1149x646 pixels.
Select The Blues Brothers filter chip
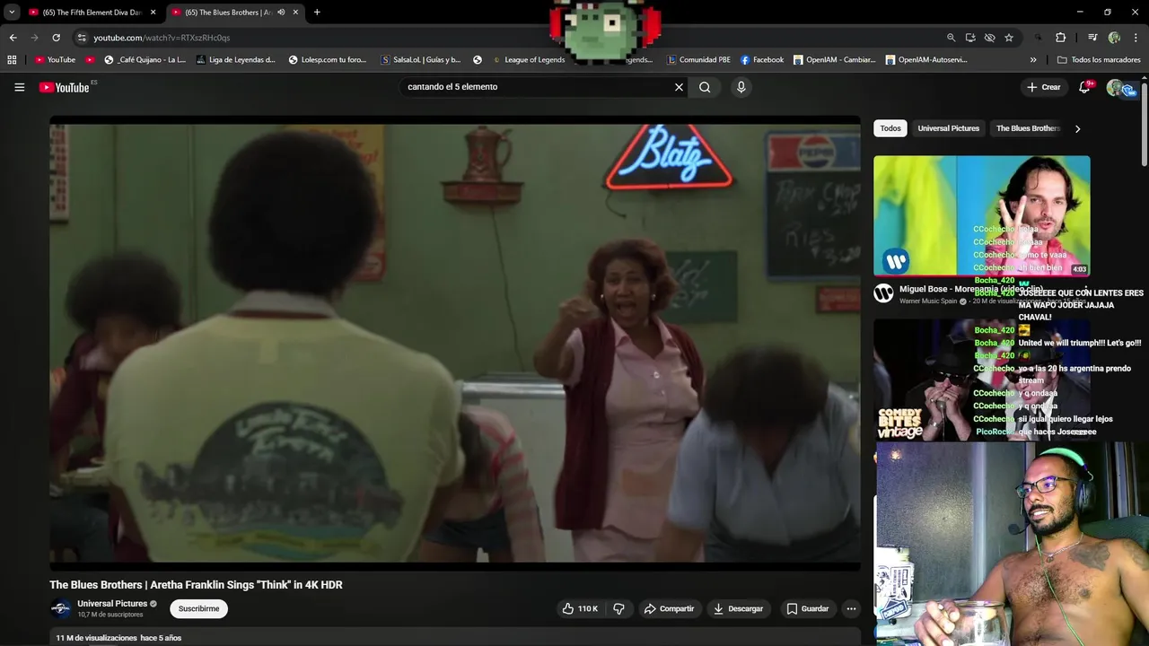[1027, 128]
